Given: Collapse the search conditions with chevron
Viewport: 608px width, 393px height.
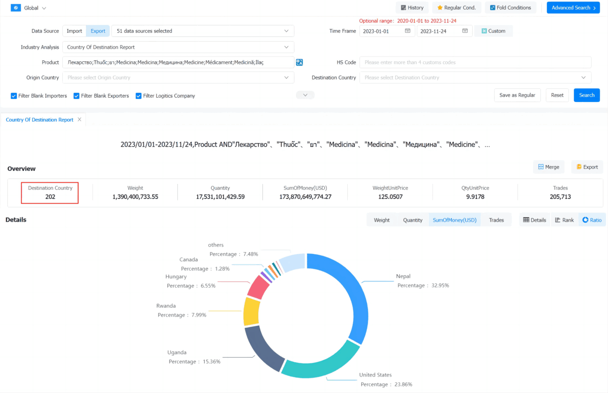Looking at the screenshot, I should pos(305,95).
